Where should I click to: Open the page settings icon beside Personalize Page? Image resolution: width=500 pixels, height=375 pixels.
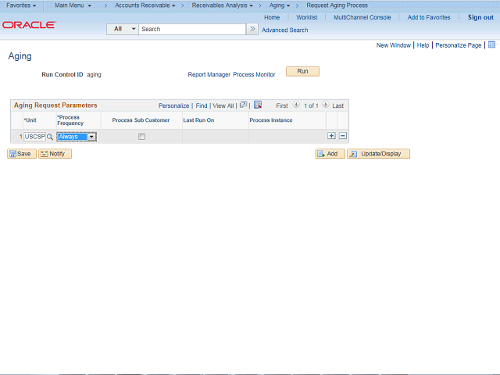click(491, 45)
